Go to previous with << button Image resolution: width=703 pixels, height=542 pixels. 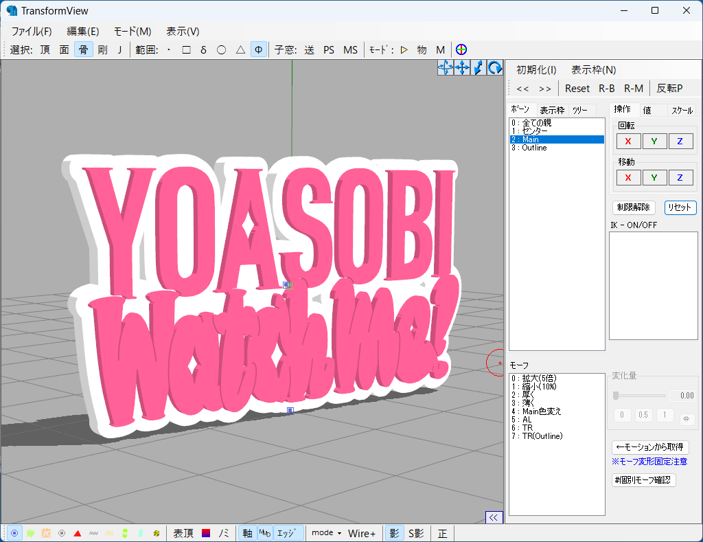pyautogui.click(x=522, y=89)
